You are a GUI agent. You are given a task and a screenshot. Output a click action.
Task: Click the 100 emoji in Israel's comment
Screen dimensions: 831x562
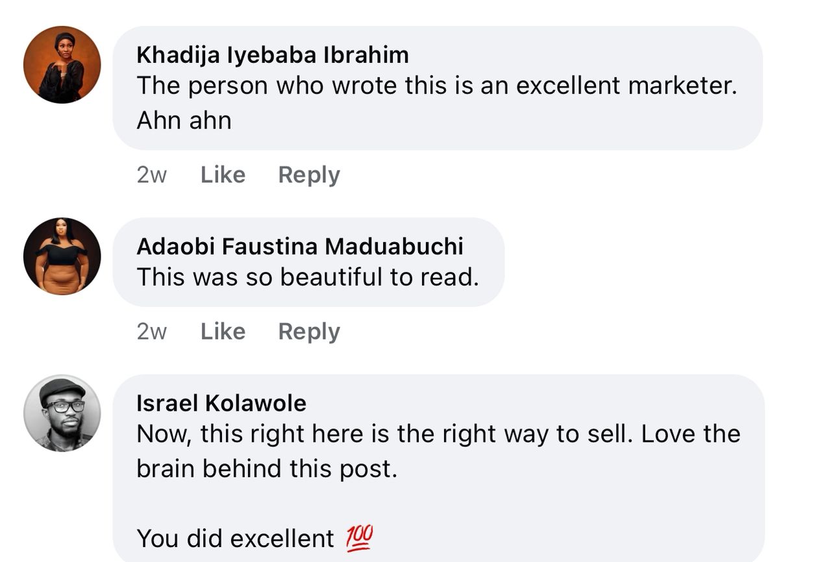(359, 538)
